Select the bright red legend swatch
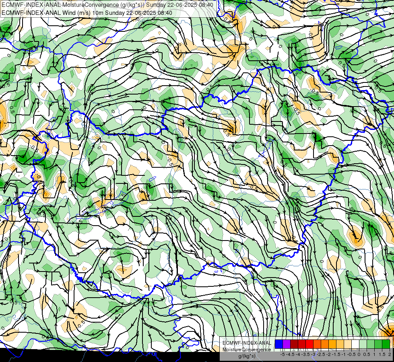 point(309,344)
